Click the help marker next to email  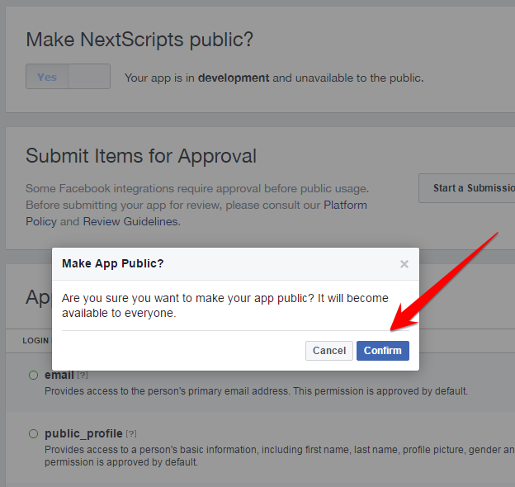point(83,375)
